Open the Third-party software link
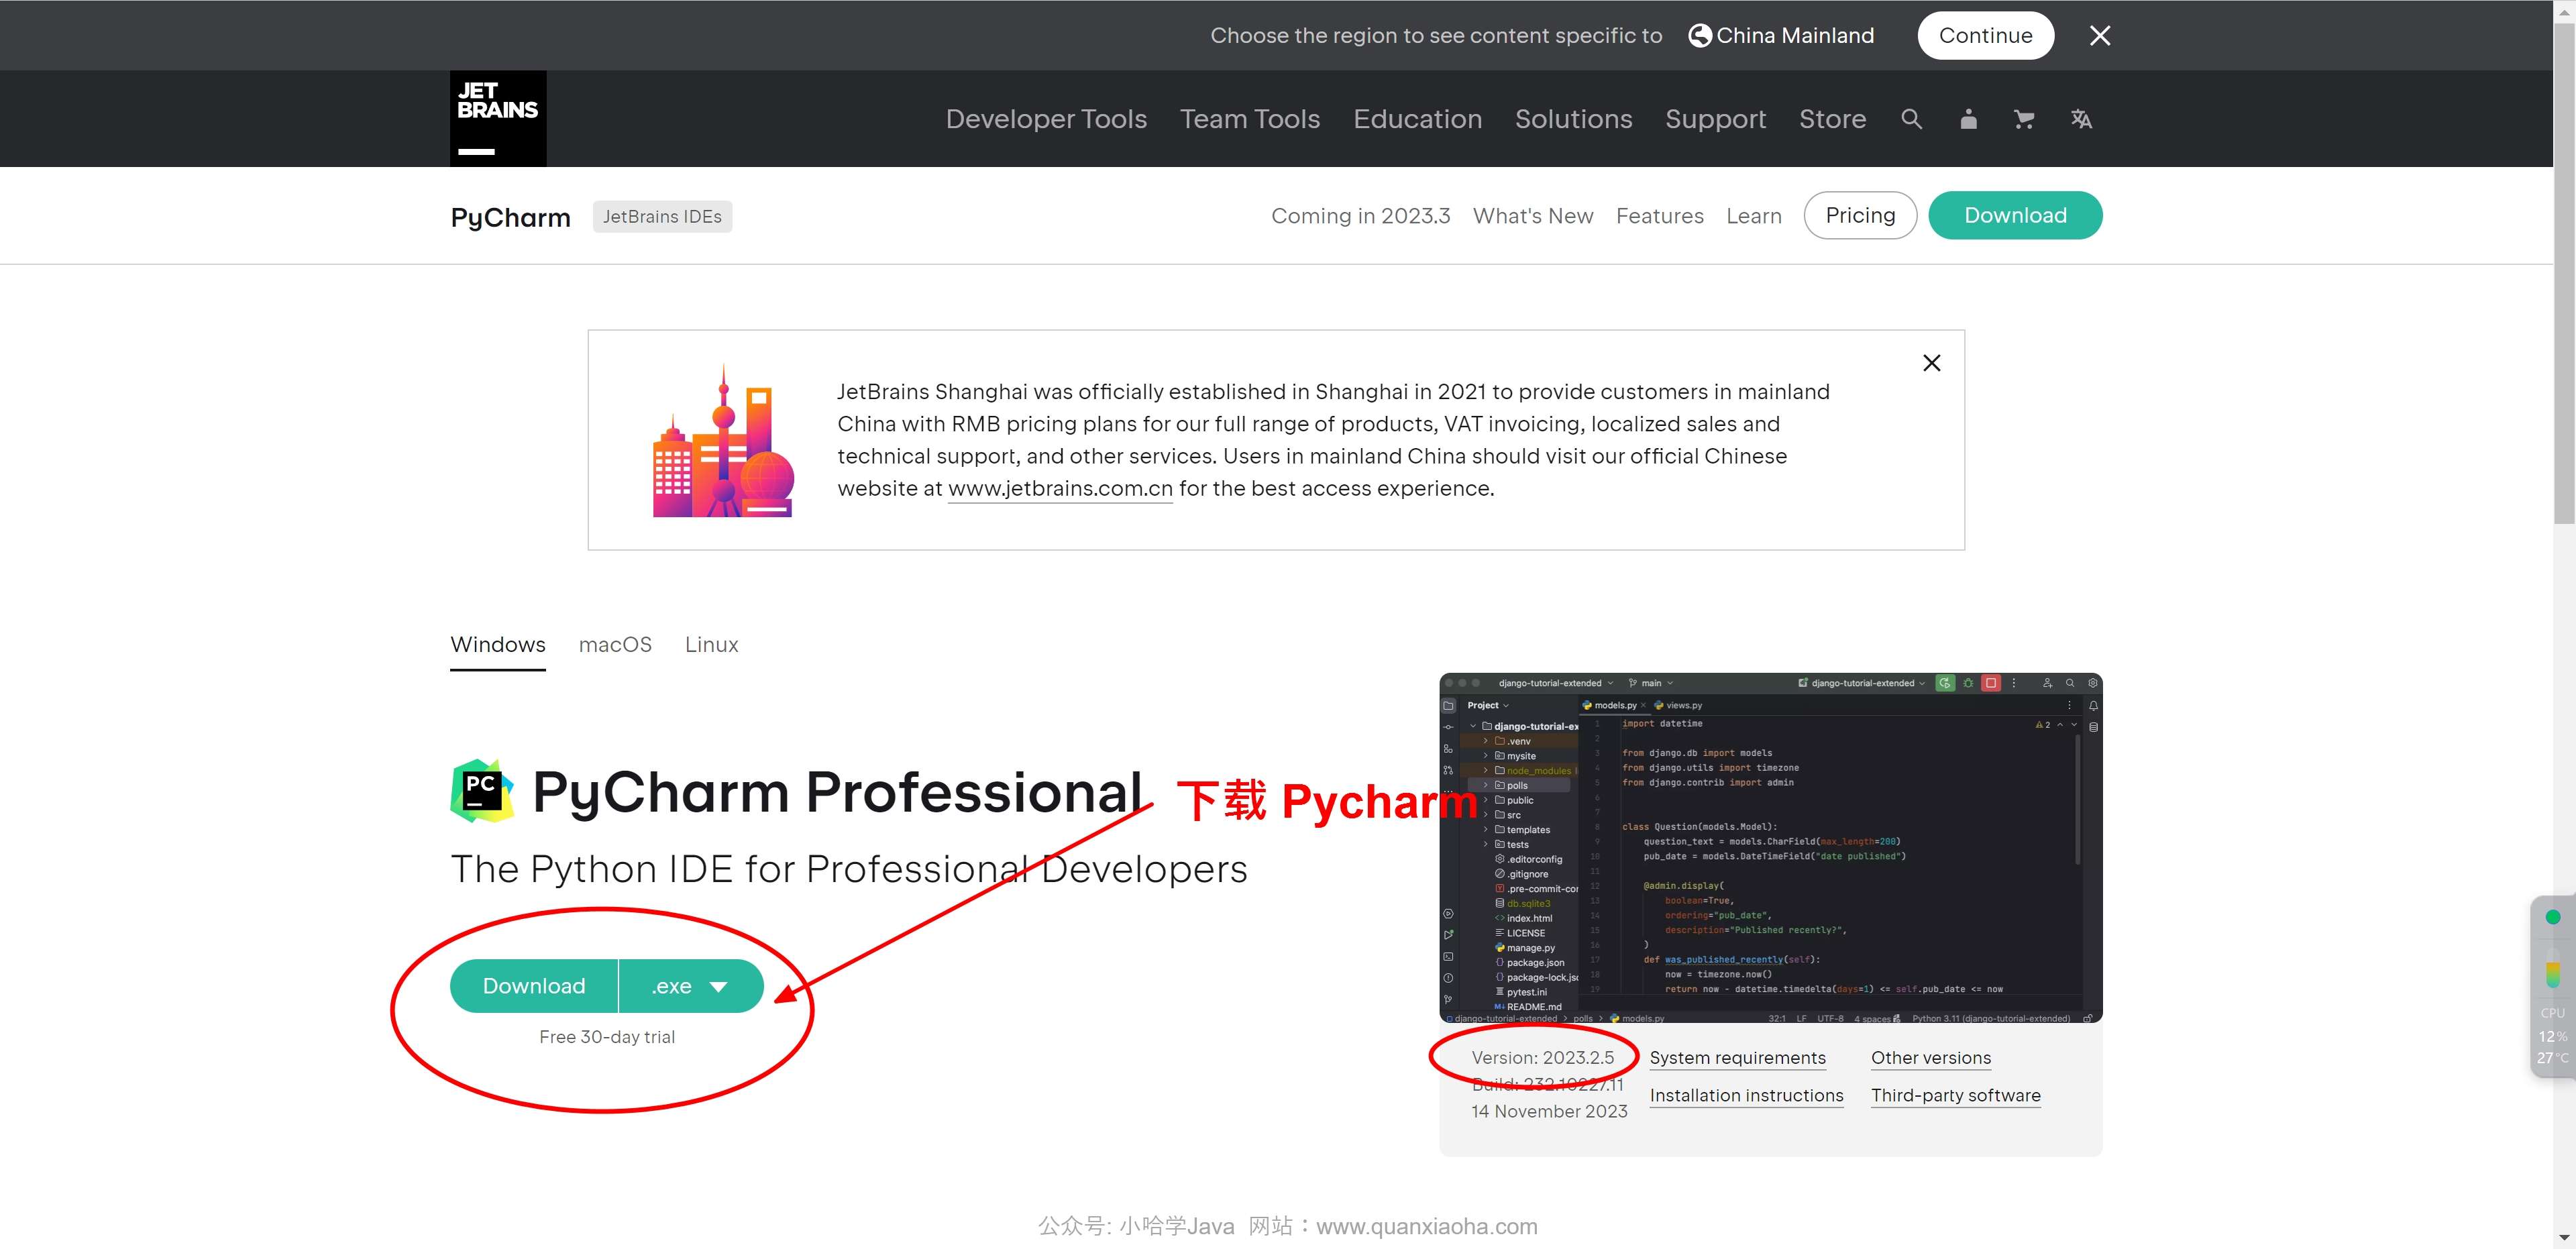2576x1249 pixels. [1955, 1096]
